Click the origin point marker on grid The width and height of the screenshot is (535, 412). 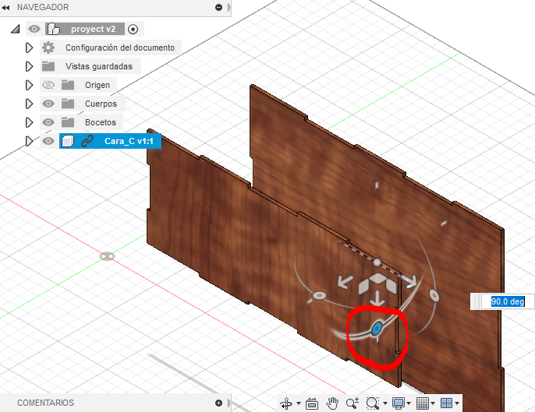pyautogui.click(x=107, y=256)
